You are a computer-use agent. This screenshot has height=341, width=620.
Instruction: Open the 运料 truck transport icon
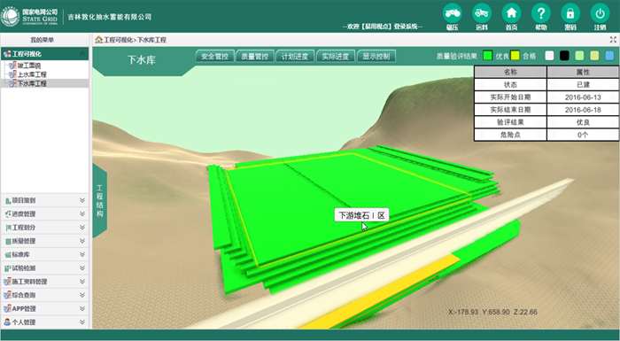pyautogui.click(x=482, y=13)
